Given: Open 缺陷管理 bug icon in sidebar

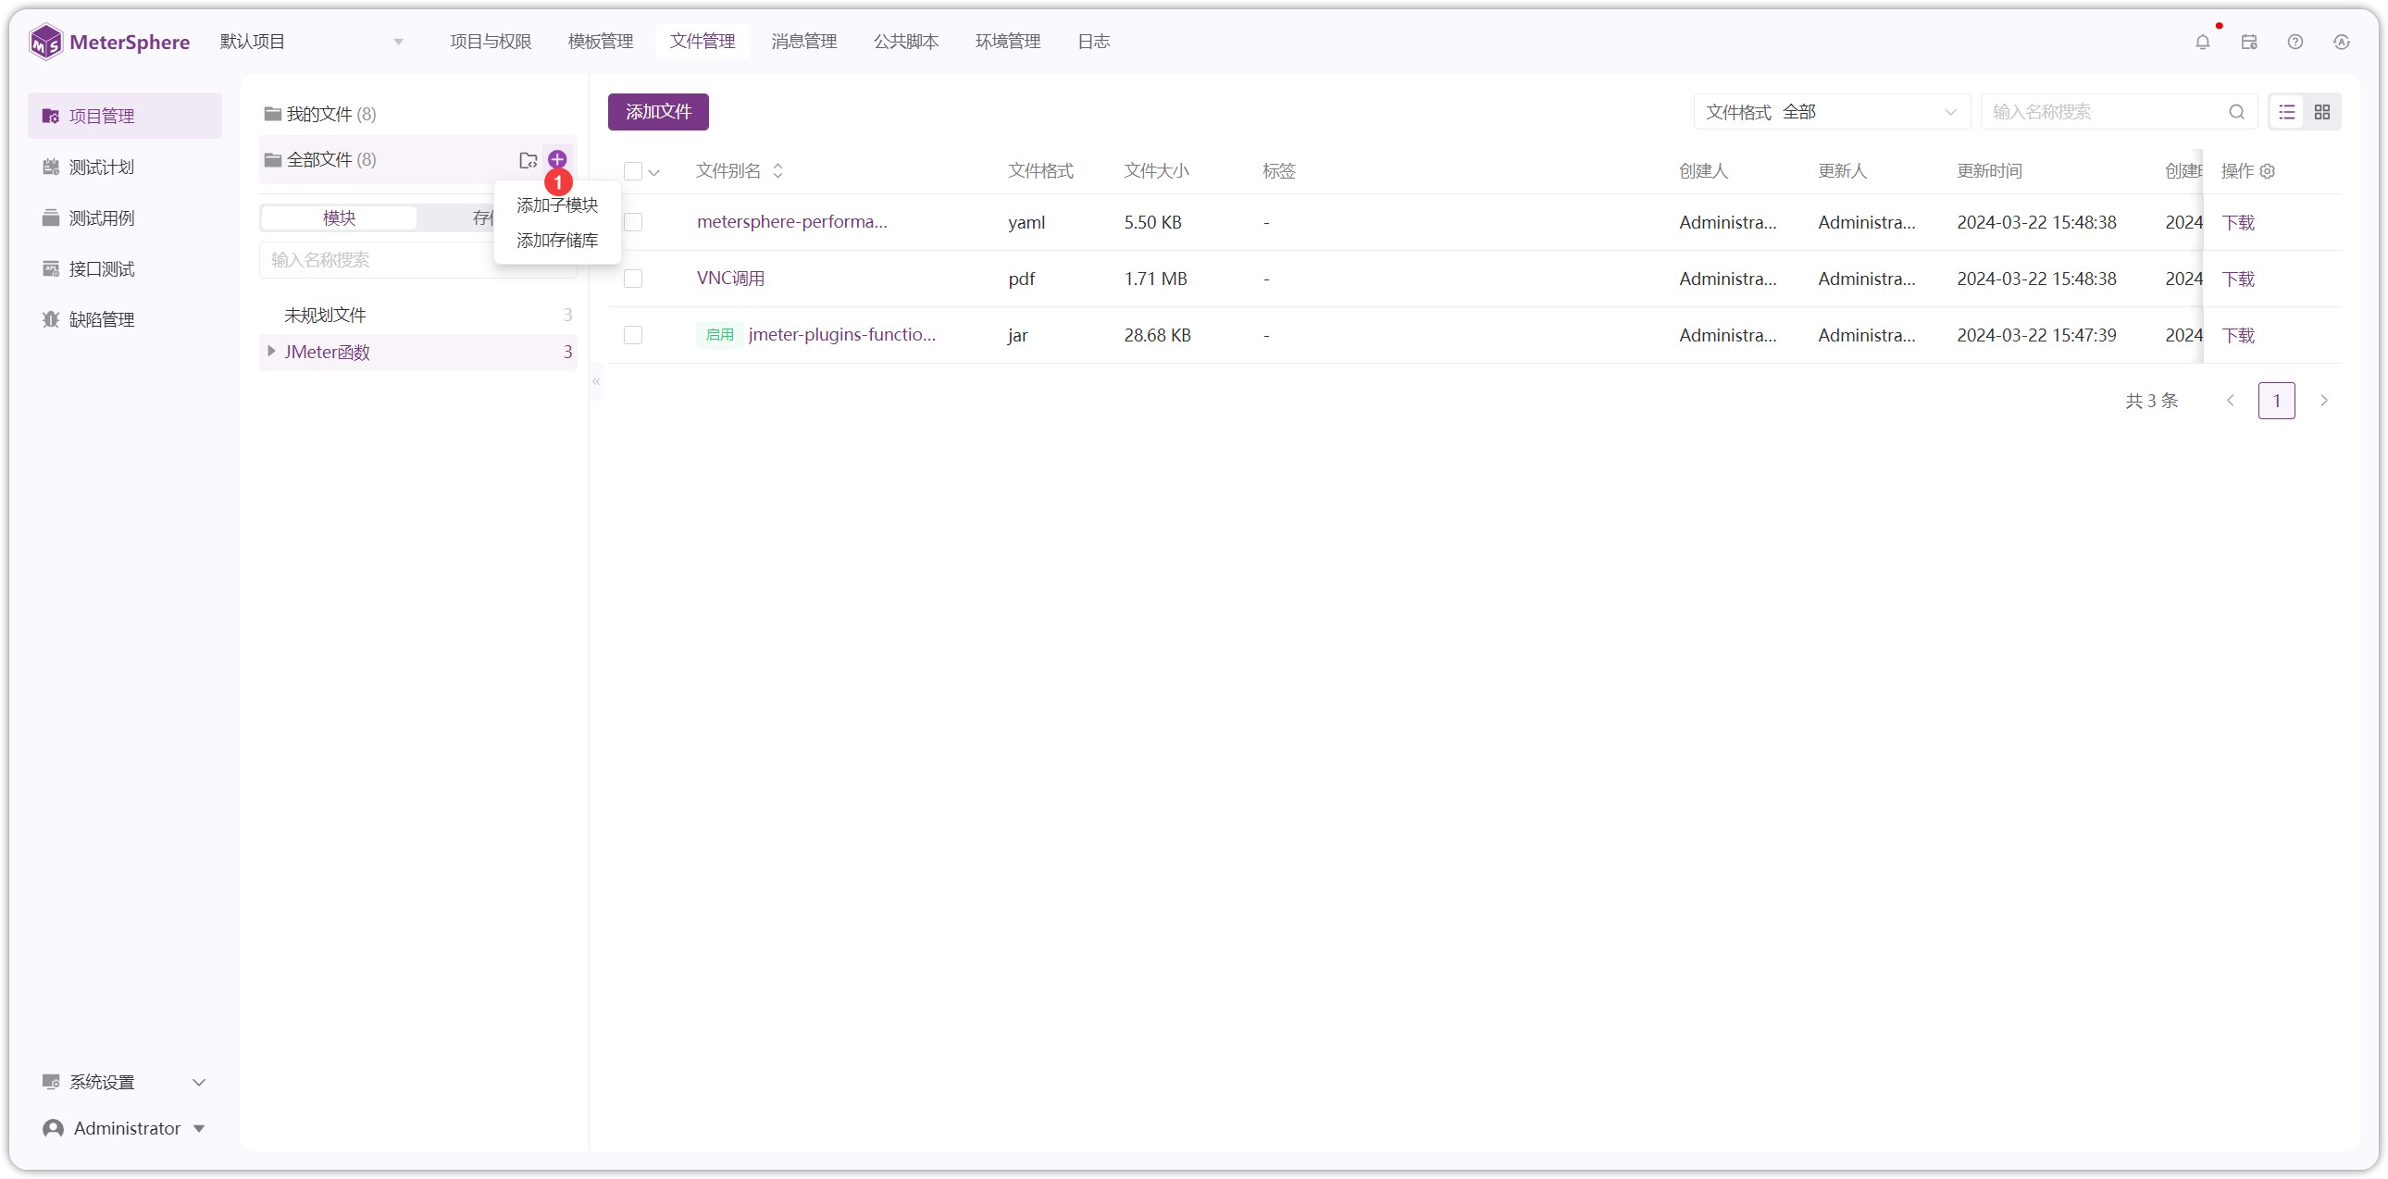Looking at the screenshot, I should point(51,320).
